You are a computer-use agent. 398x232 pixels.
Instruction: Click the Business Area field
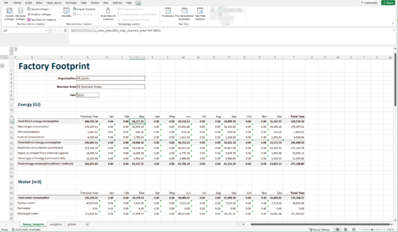tap(111, 87)
